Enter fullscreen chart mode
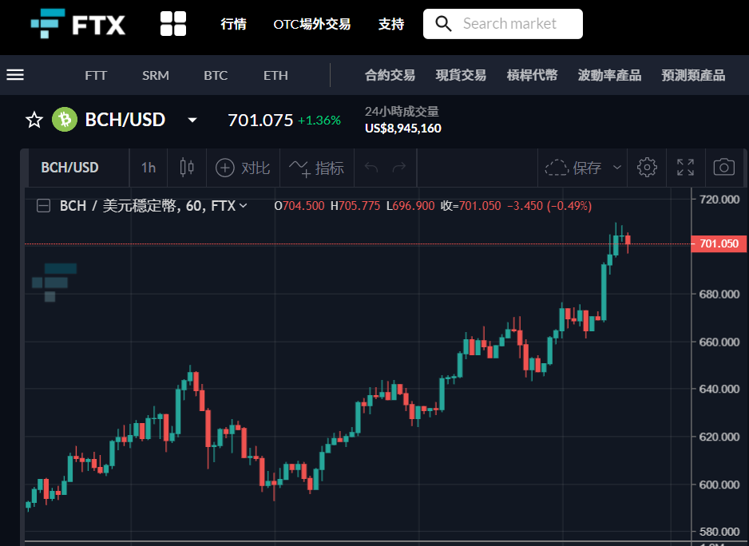Screen dimensions: 749x546 685,168
